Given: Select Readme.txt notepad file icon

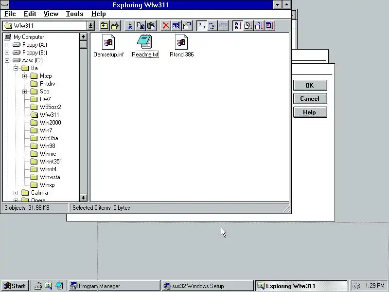Looking at the screenshot, I should (x=144, y=42).
